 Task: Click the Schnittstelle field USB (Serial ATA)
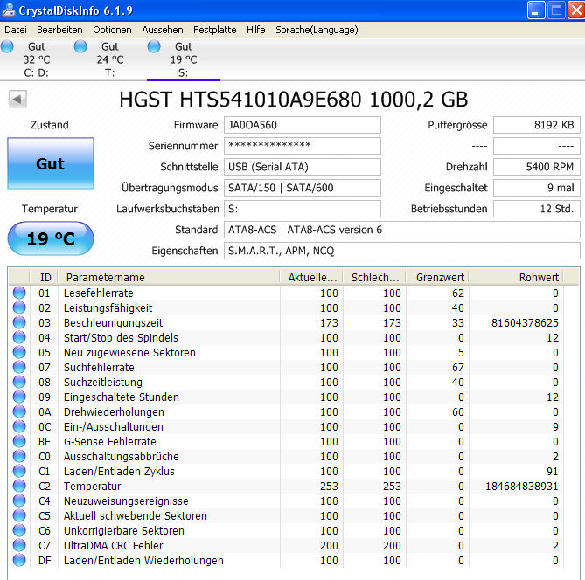click(303, 167)
